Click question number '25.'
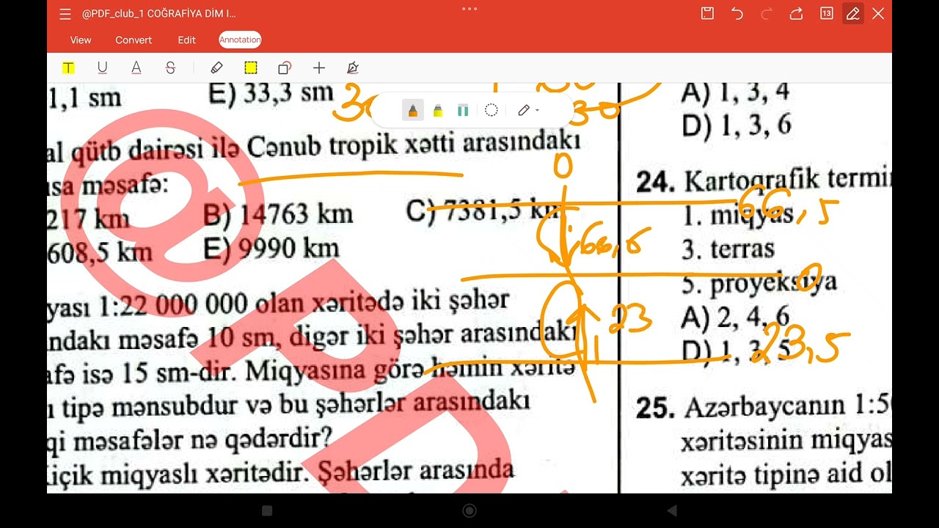The height and width of the screenshot is (528, 939). click(655, 408)
